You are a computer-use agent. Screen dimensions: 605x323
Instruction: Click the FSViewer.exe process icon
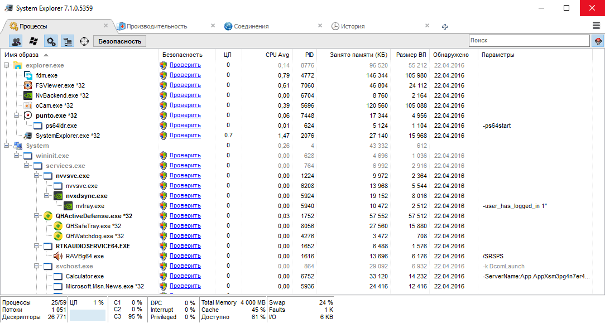point(28,85)
